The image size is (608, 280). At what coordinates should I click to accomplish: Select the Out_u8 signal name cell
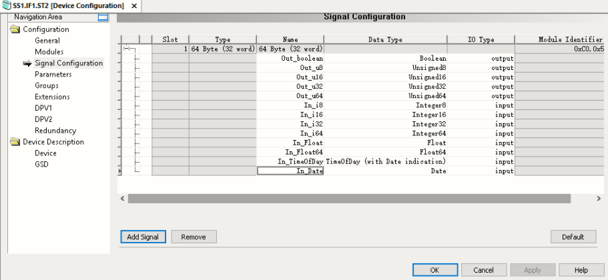(290, 68)
